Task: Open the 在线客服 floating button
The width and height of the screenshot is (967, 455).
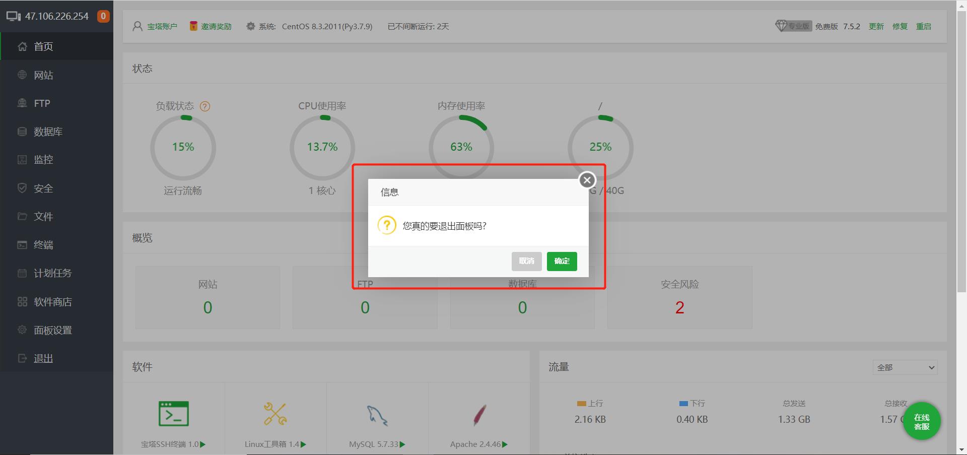Action: pyautogui.click(x=921, y=421)
